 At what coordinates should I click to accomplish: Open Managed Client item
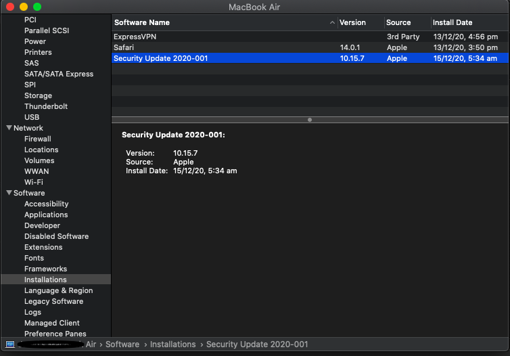[x=51, y=323]
